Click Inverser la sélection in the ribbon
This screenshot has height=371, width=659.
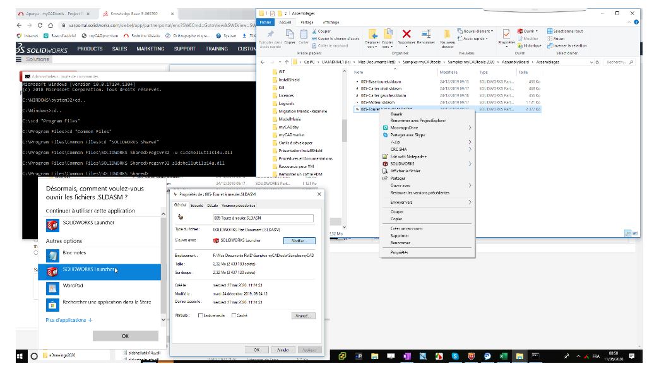[x=567, y=46]
